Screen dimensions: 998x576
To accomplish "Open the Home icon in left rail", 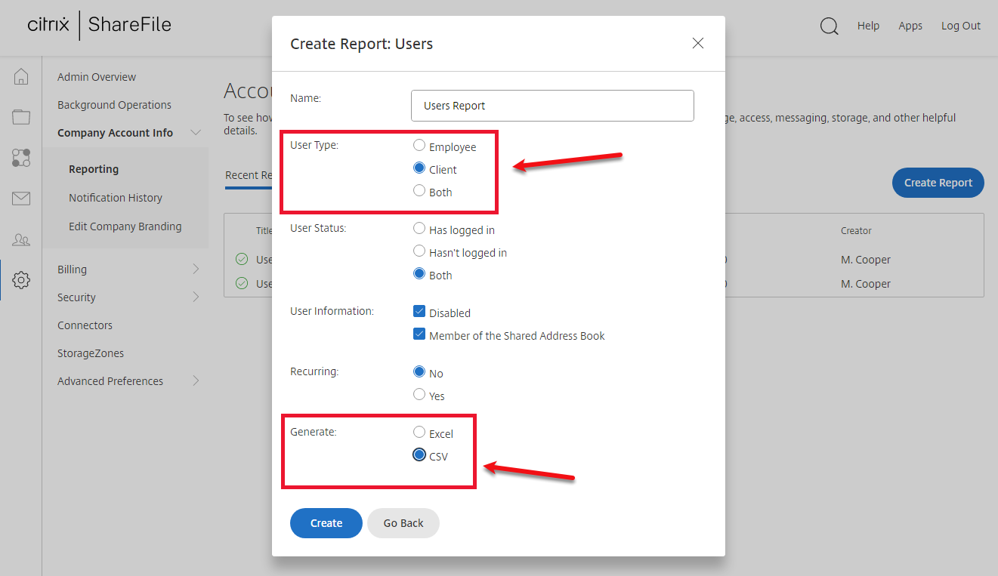I will [21, 76].
